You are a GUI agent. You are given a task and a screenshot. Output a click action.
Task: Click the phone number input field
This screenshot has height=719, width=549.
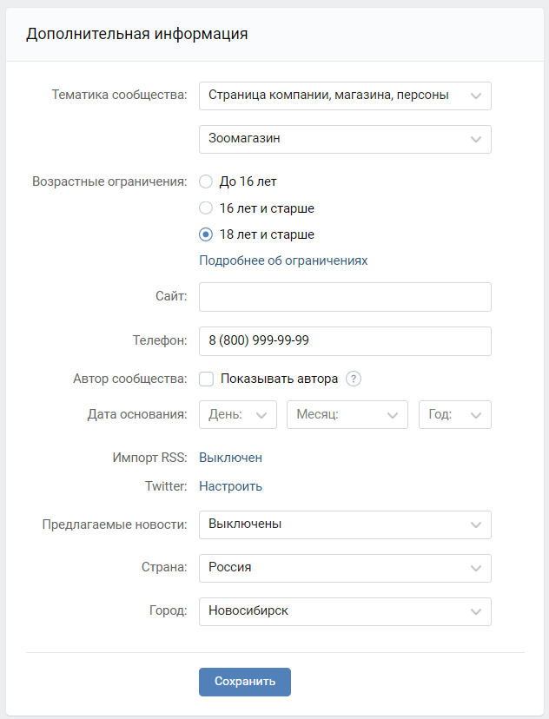(x=345, y=341)
